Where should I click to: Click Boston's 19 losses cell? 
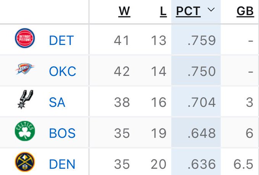[158, 133]
